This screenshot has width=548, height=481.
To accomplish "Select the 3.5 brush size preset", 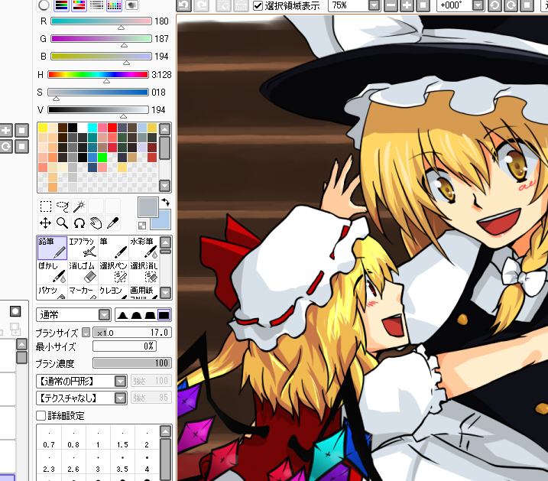I will click(122, 463).
